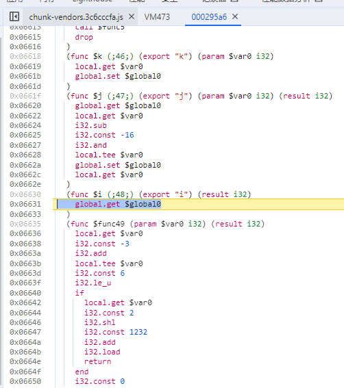This screenshot has height=388, width=344.
Task: Set breakpoint at offset 0x06619
Action: pyautogui.click(x=25, y=66)
